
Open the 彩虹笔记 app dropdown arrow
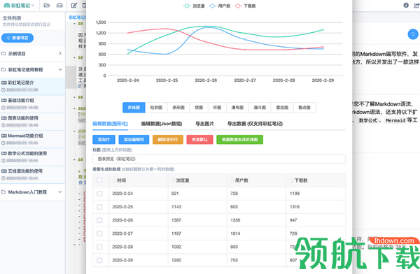point(33,6)
